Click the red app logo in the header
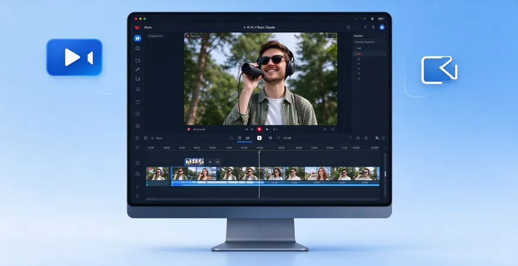Screen dimensions: 518x266 pos(137,28)
